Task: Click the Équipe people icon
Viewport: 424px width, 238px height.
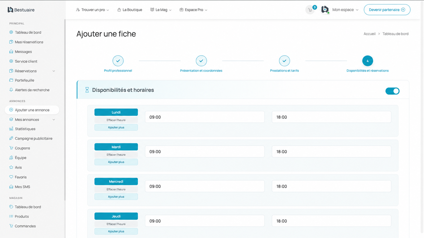Action: (x=11, y=158)
